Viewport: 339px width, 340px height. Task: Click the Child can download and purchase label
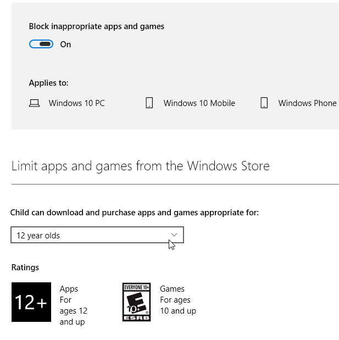pos(135,212)
